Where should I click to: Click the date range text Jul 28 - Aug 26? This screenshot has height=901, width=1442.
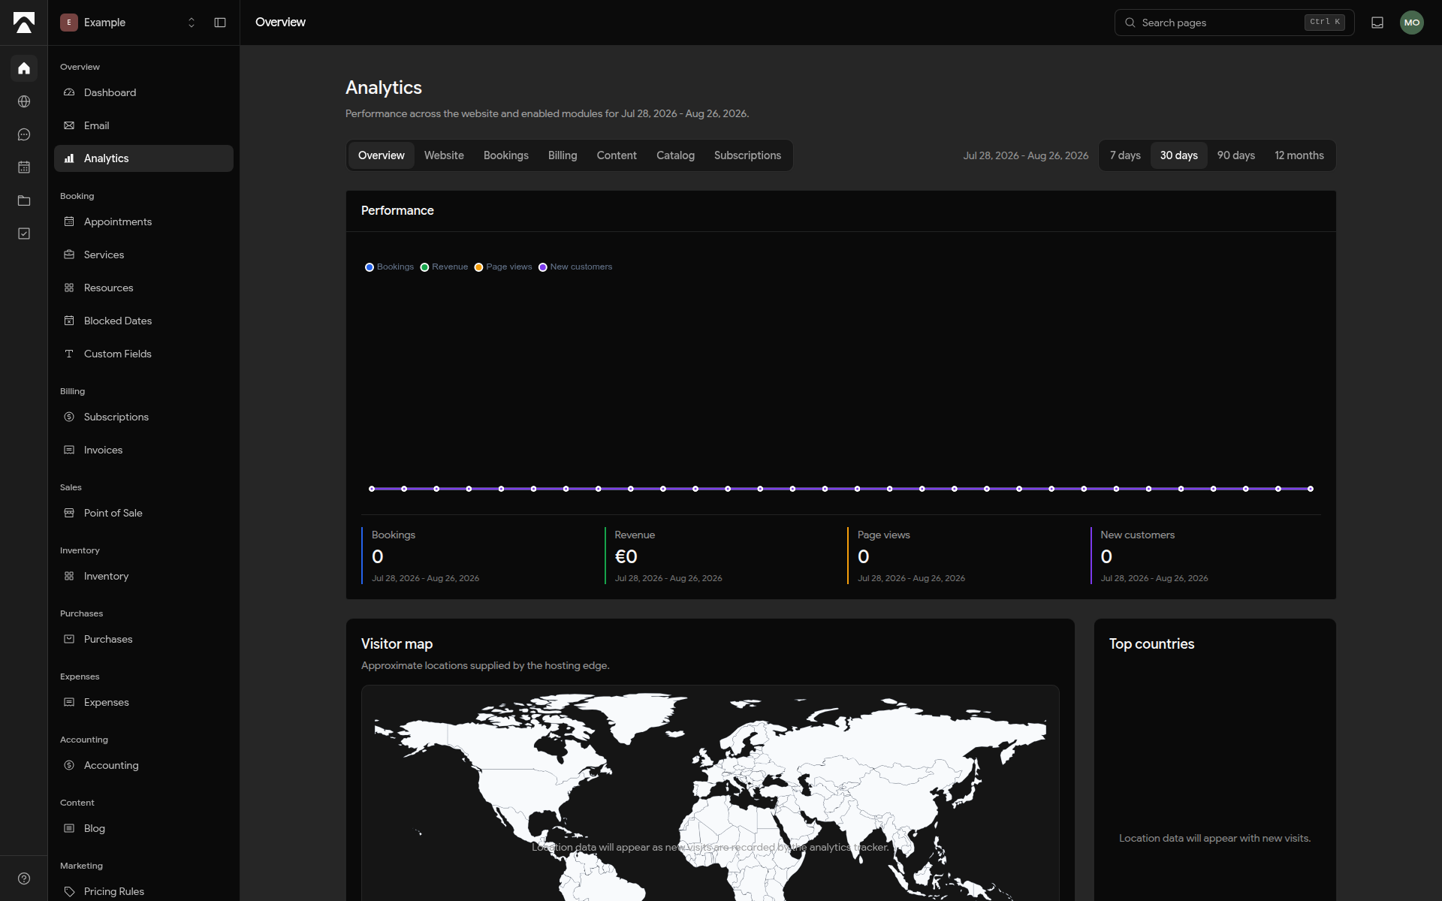pyautogui.click(x=1025, y=155)
